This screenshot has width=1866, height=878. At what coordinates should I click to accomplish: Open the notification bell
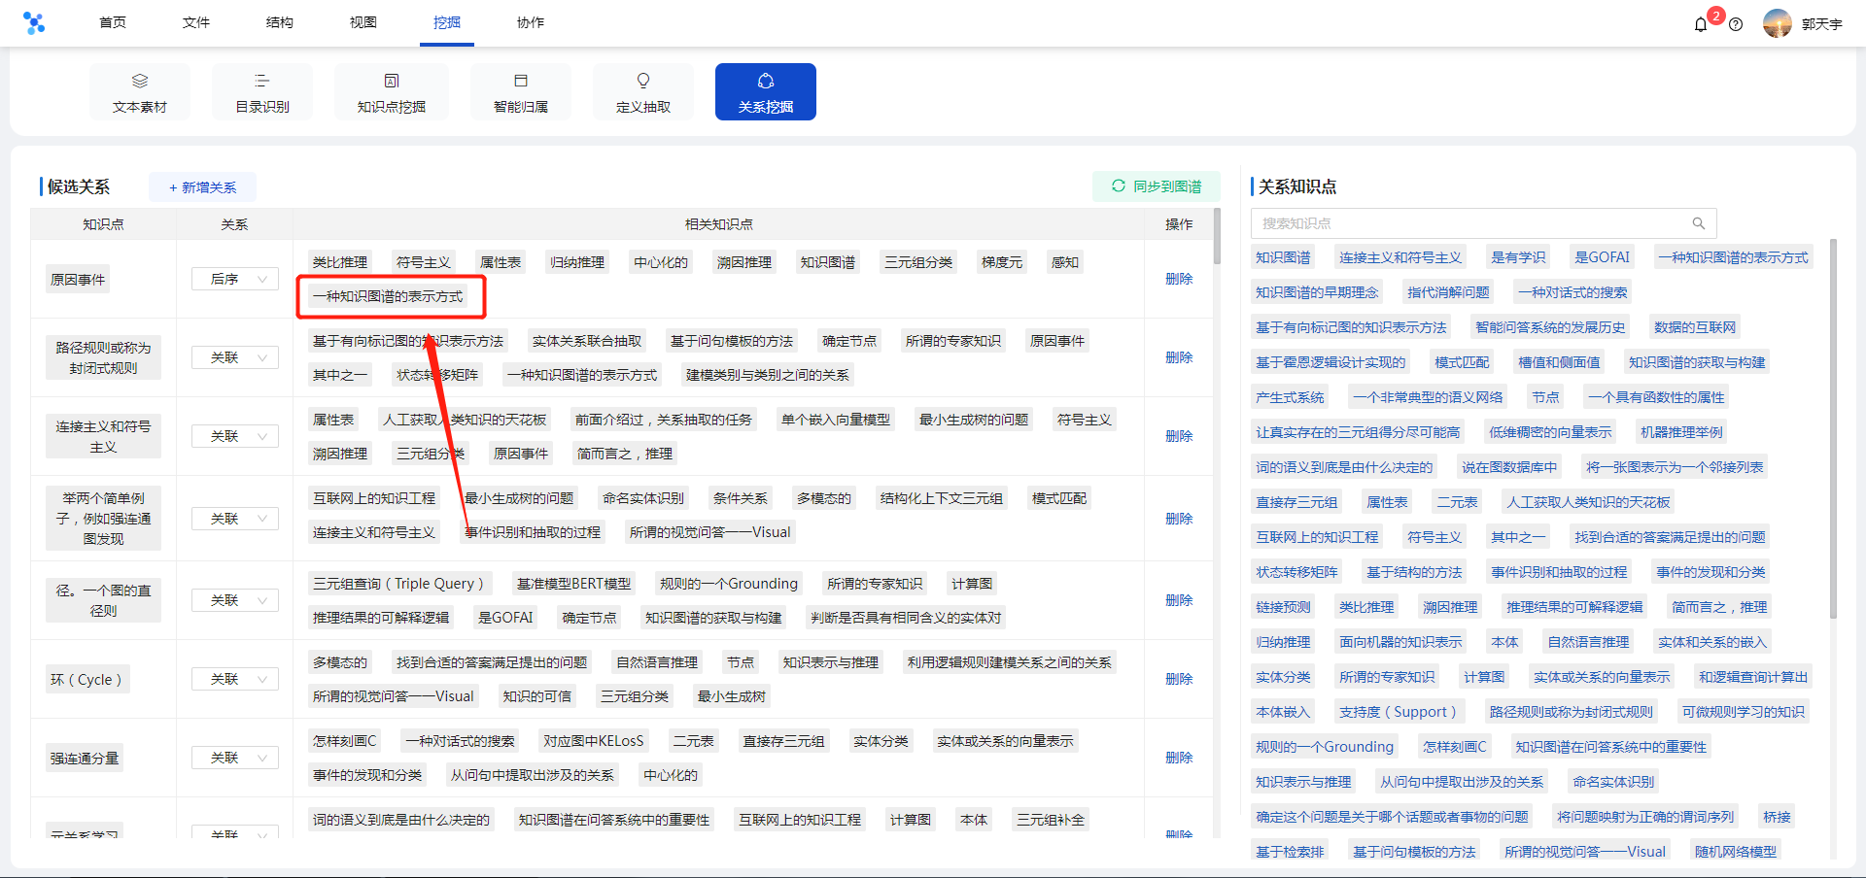click(1701, 24)
